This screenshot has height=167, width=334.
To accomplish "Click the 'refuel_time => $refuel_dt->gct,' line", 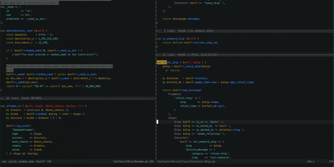I will pos(203,106).
